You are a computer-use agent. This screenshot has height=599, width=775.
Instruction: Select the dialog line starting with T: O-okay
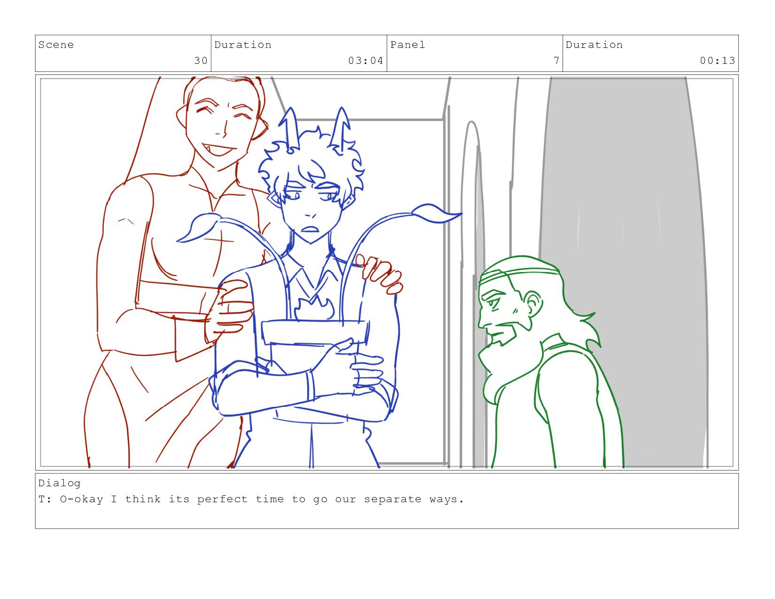tap(251, 499)
